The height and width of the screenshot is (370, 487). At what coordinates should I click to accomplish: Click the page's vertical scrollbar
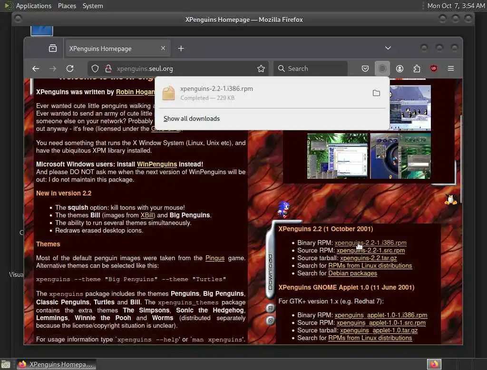tap(461, 158)
